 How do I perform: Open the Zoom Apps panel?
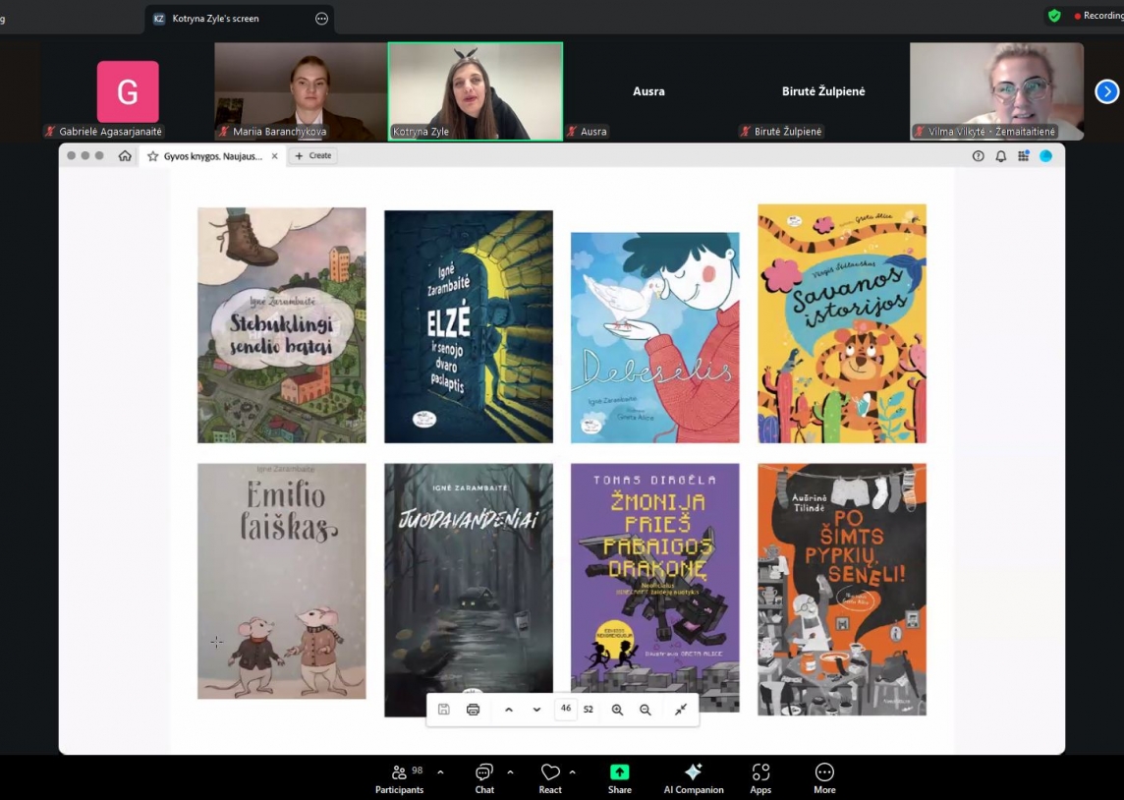point(760,777)
